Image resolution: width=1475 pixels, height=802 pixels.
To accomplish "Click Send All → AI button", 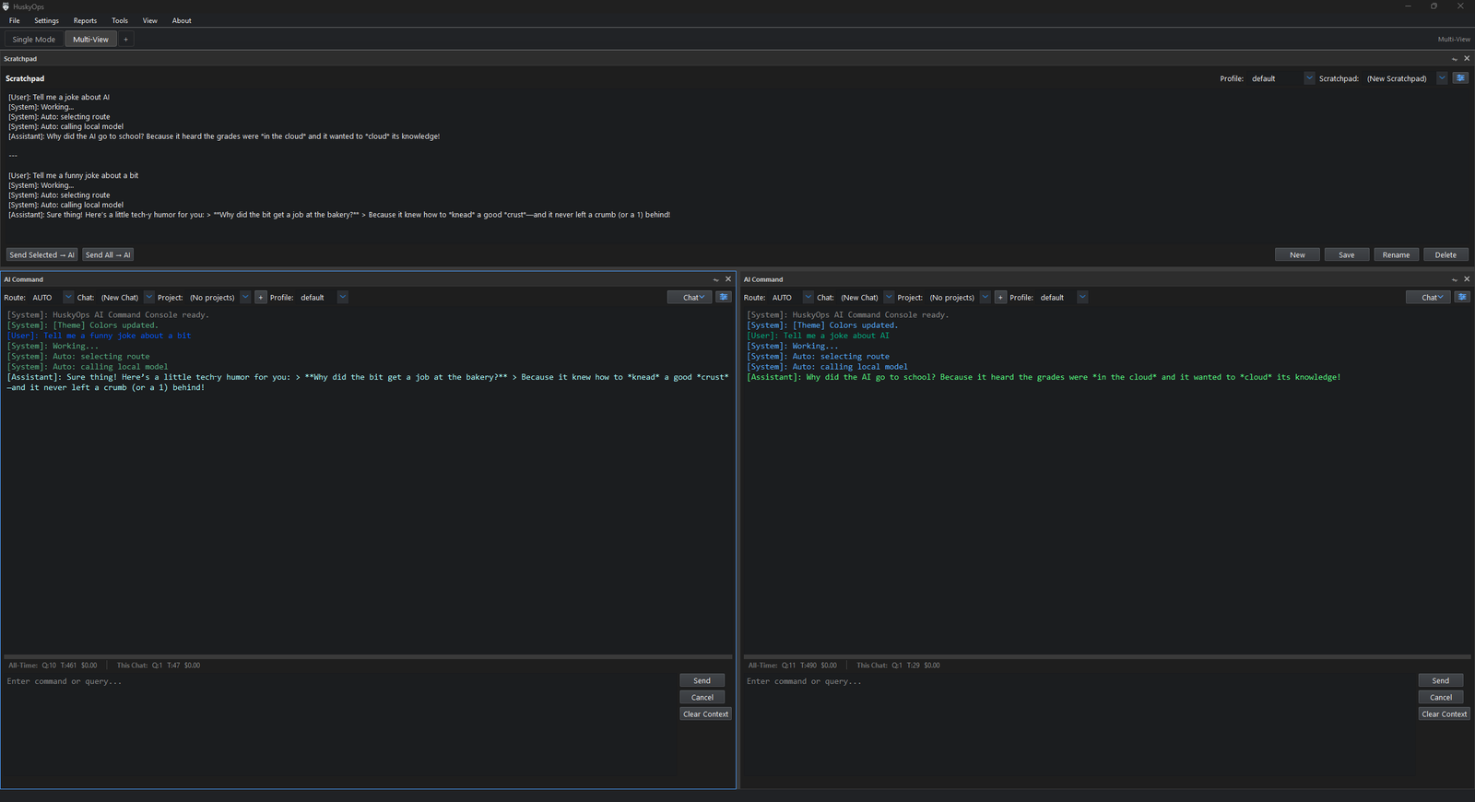I will [108, 254].
